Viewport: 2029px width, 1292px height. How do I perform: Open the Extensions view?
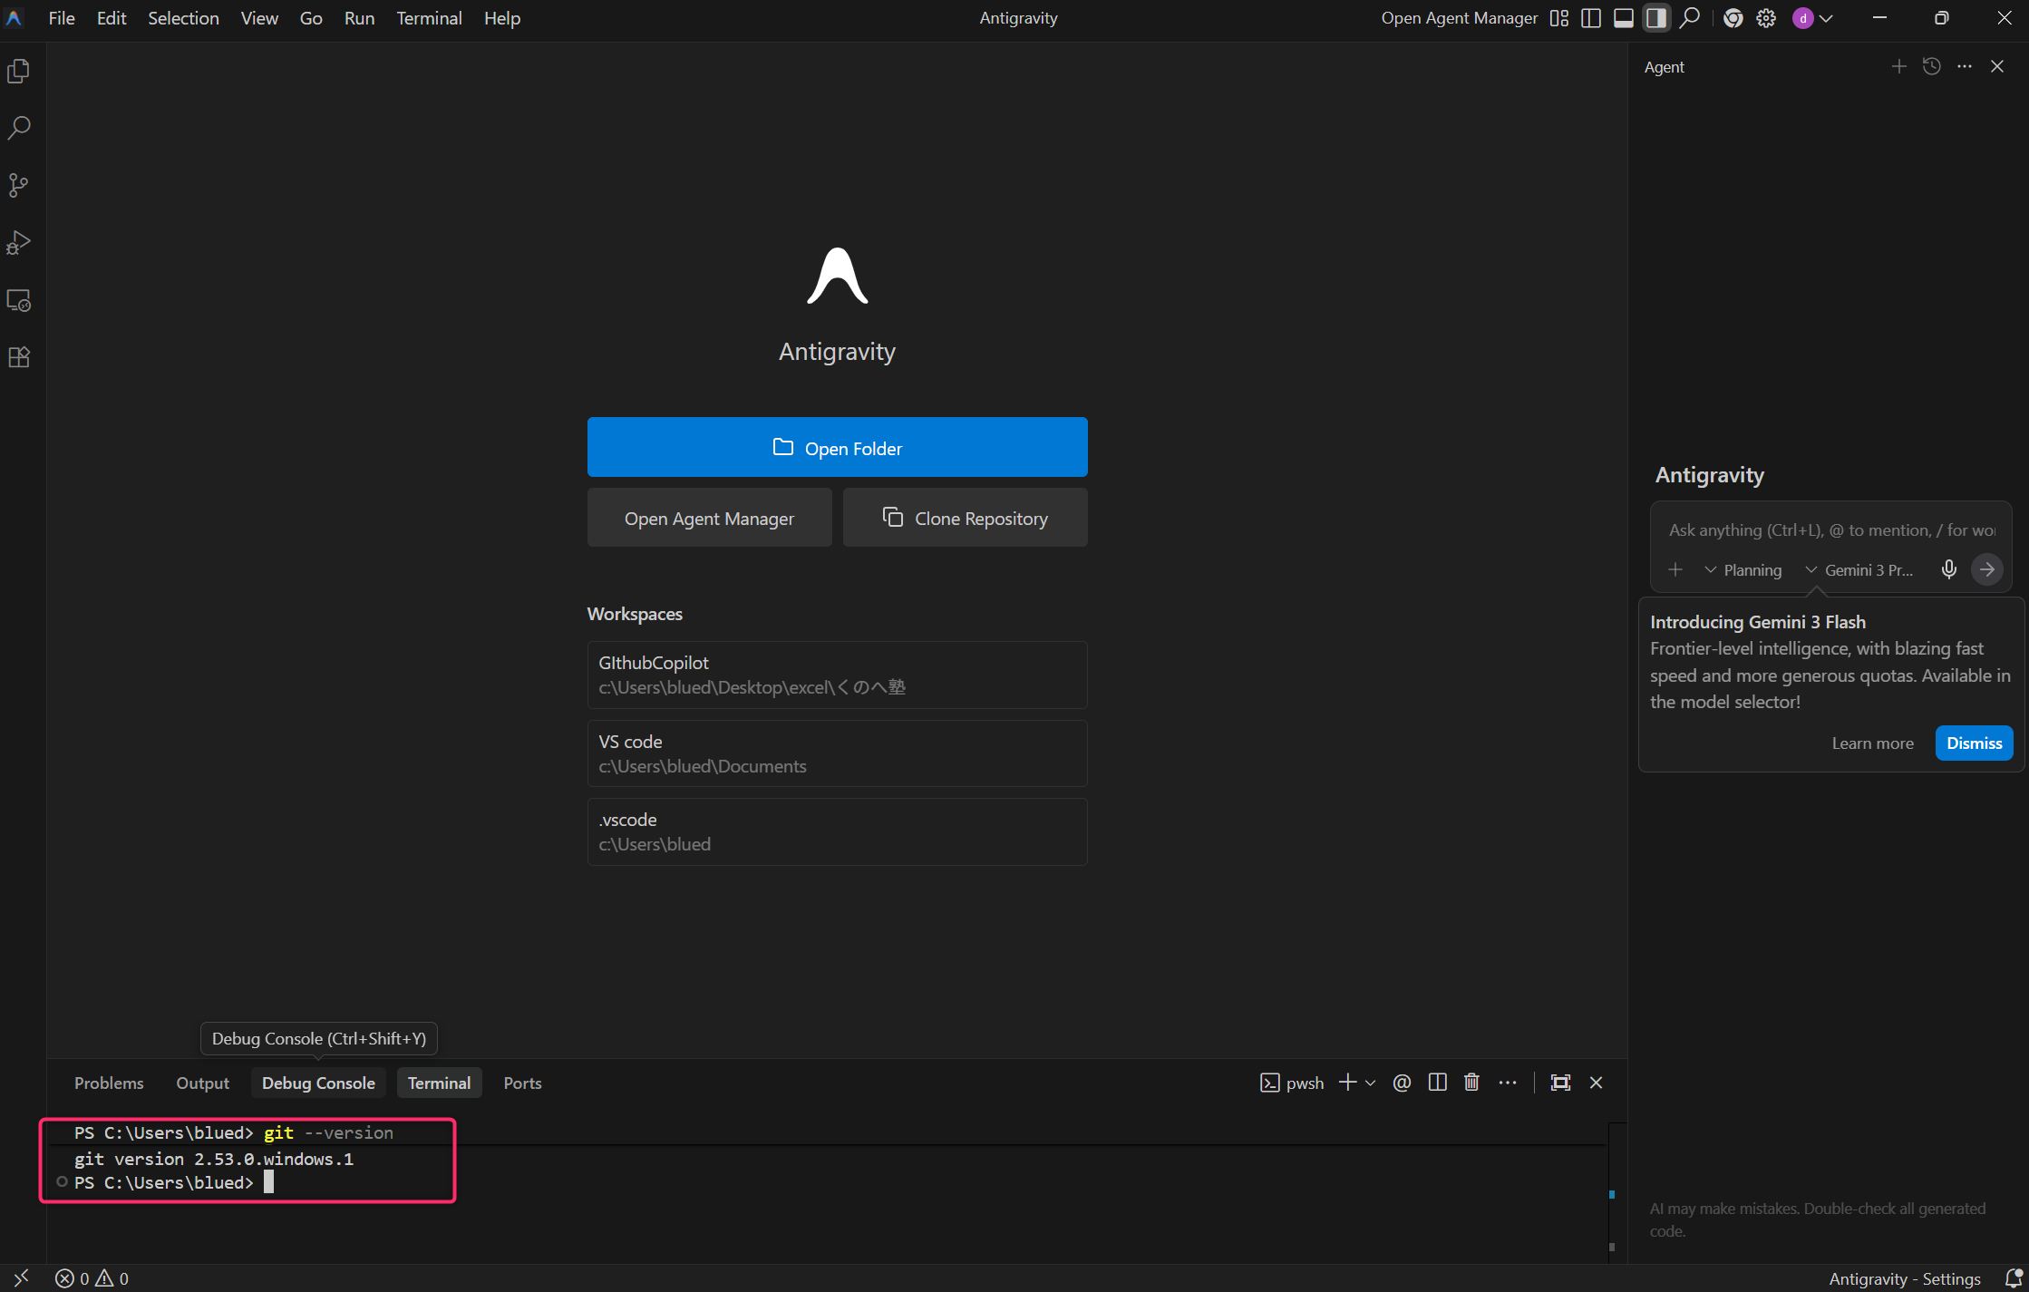[19, 357]
